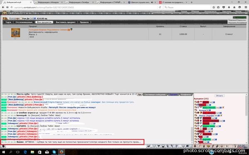Switch to the '21 человек пострадали' browser tab
This screenshot has height=155, width=249.
[173, 2]
